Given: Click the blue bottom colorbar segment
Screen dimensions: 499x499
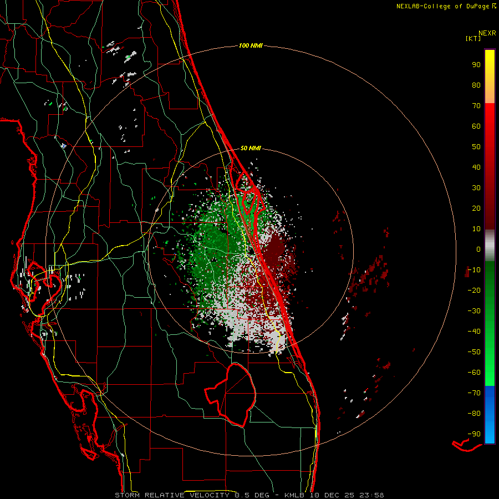Looking at the screenshot, I should pyautogui.click(x=490, y=415).
